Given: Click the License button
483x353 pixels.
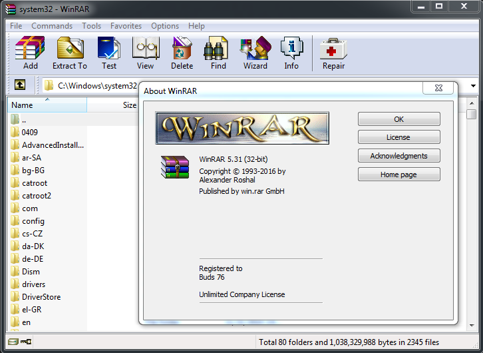Looking at the screenshot, I should coord(399,137).
